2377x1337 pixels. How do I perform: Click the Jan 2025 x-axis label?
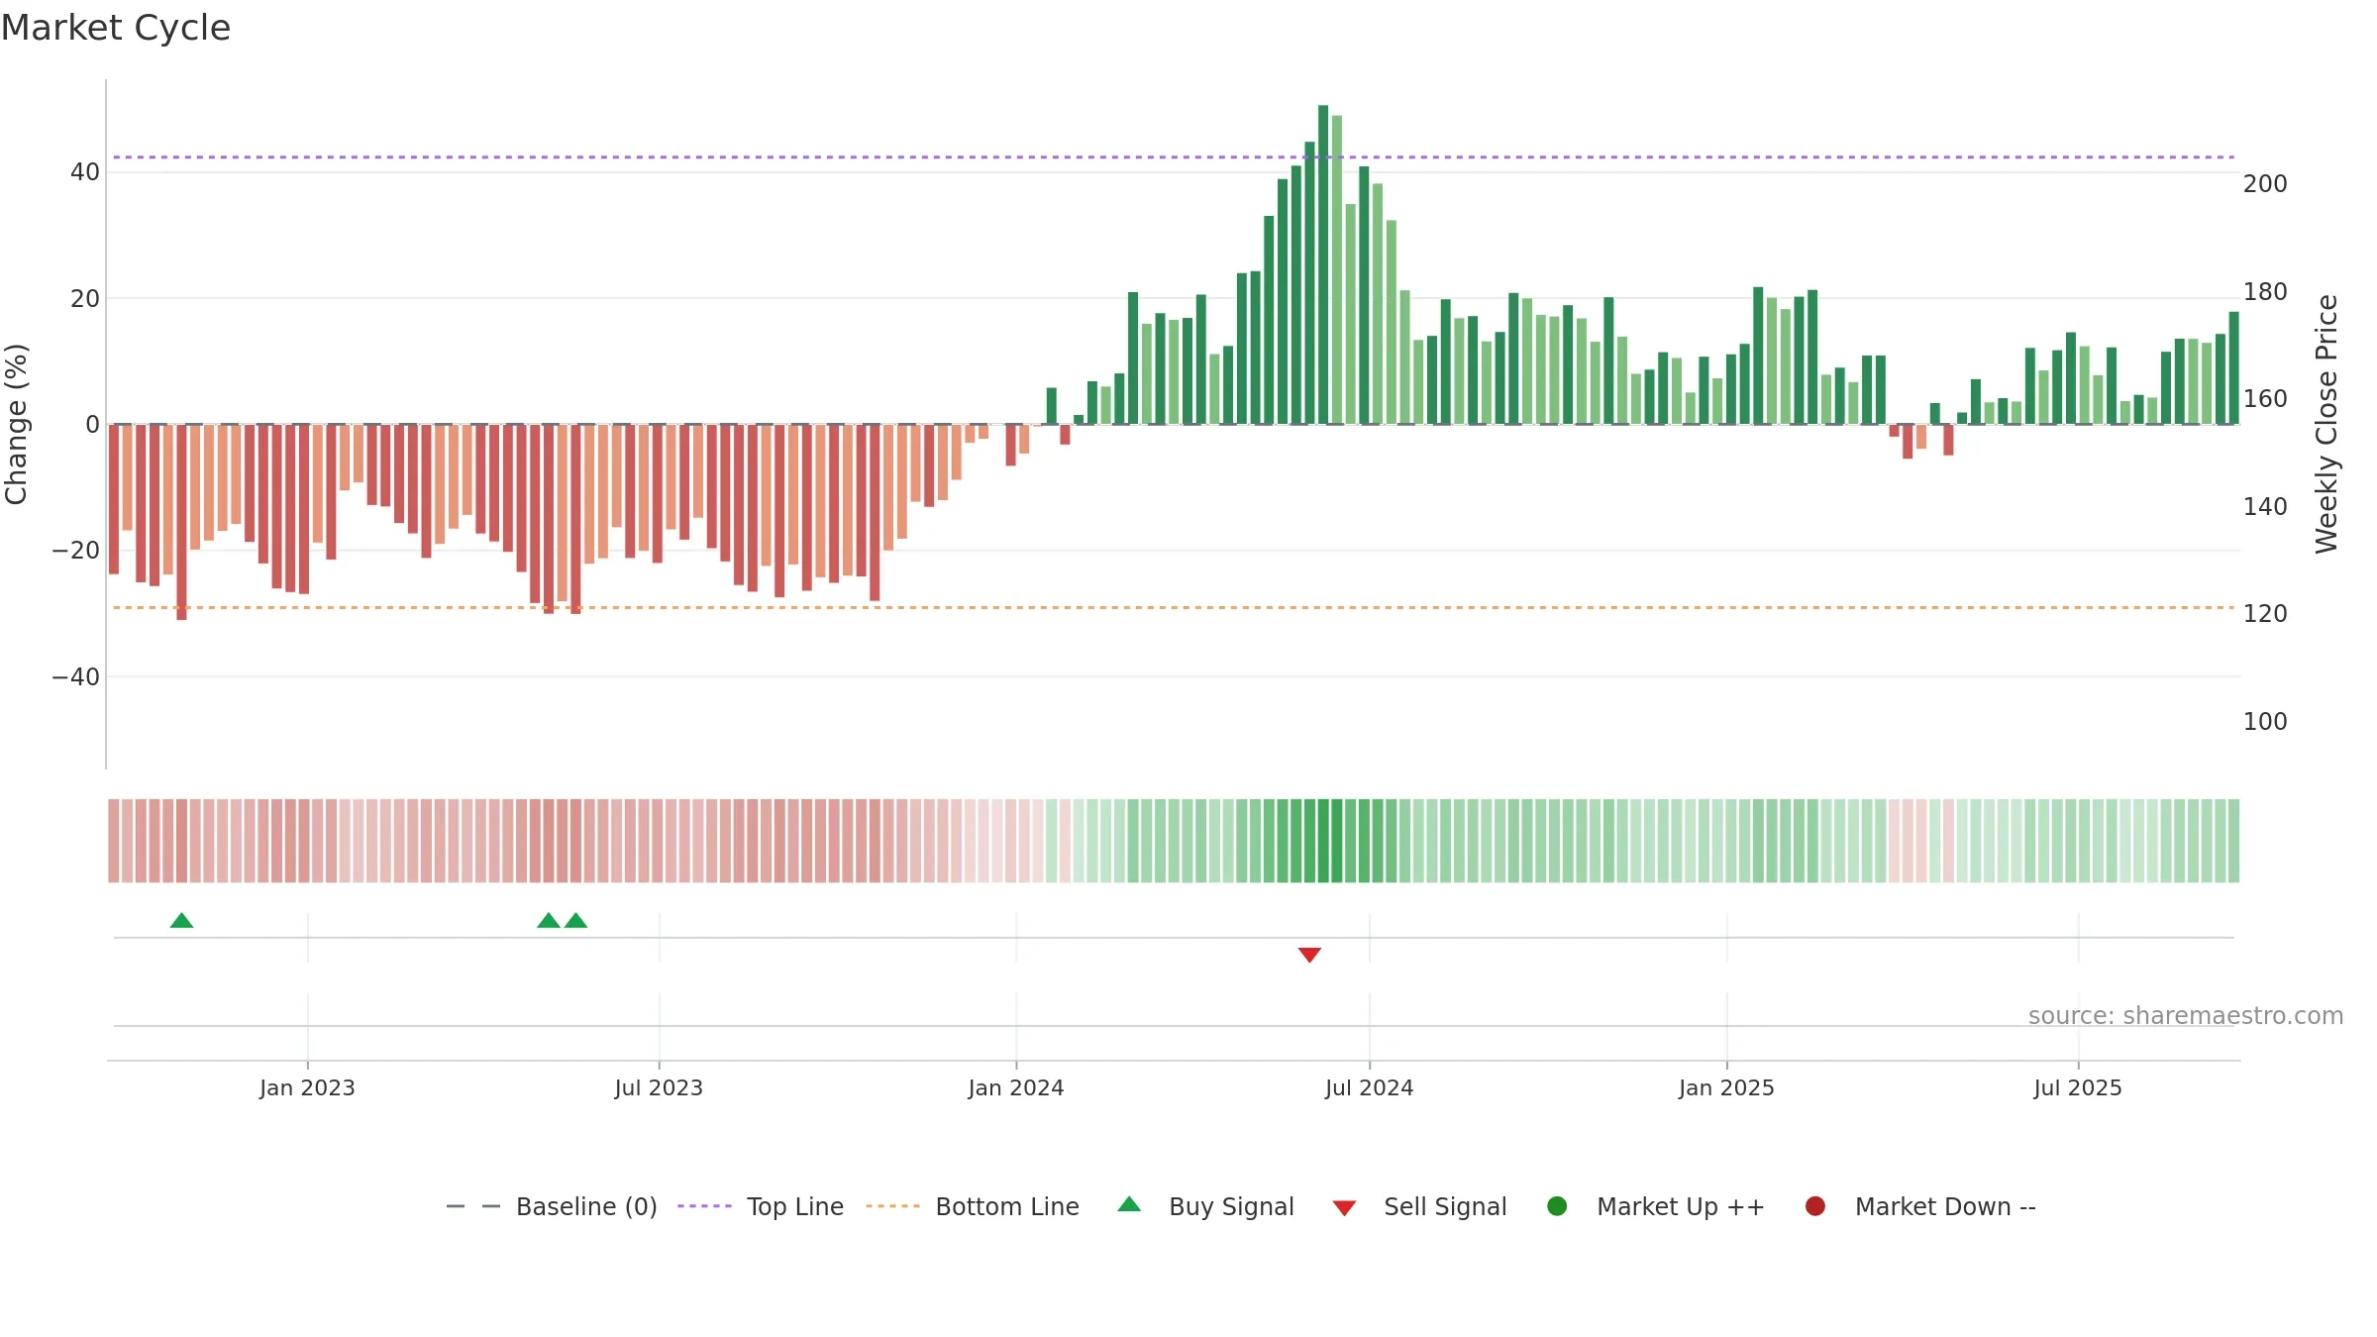click(1726, 1088)
